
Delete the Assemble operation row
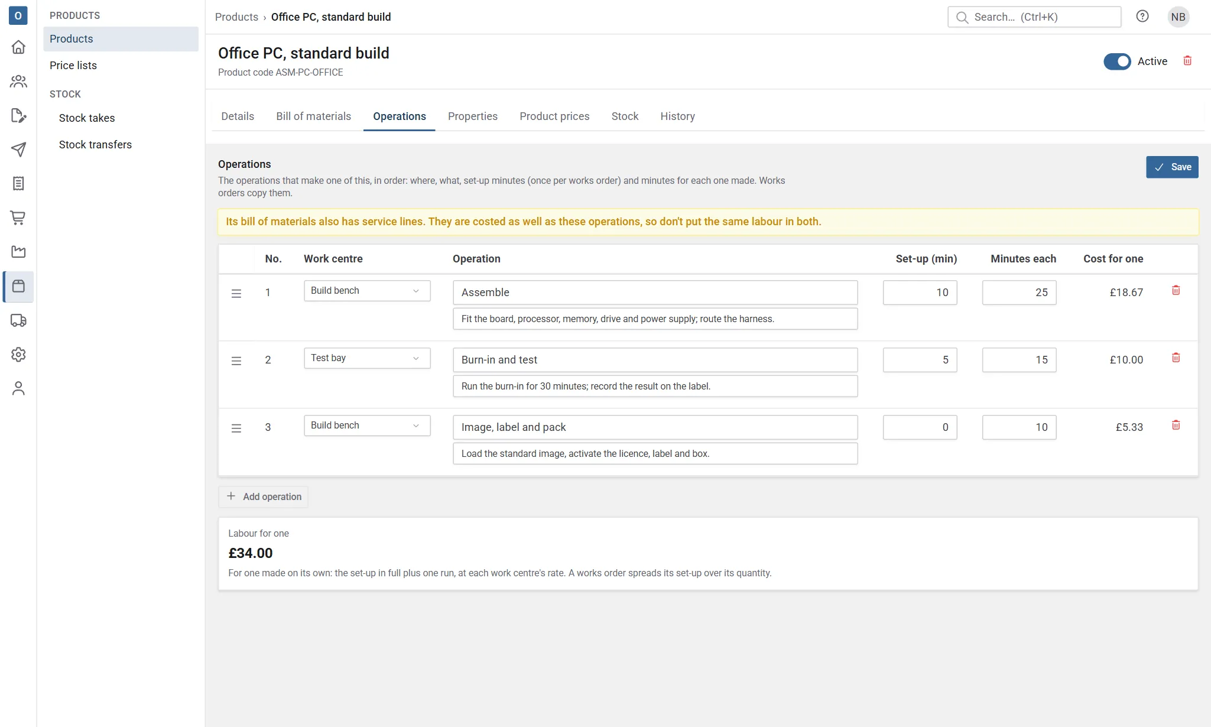(1176, 290)
